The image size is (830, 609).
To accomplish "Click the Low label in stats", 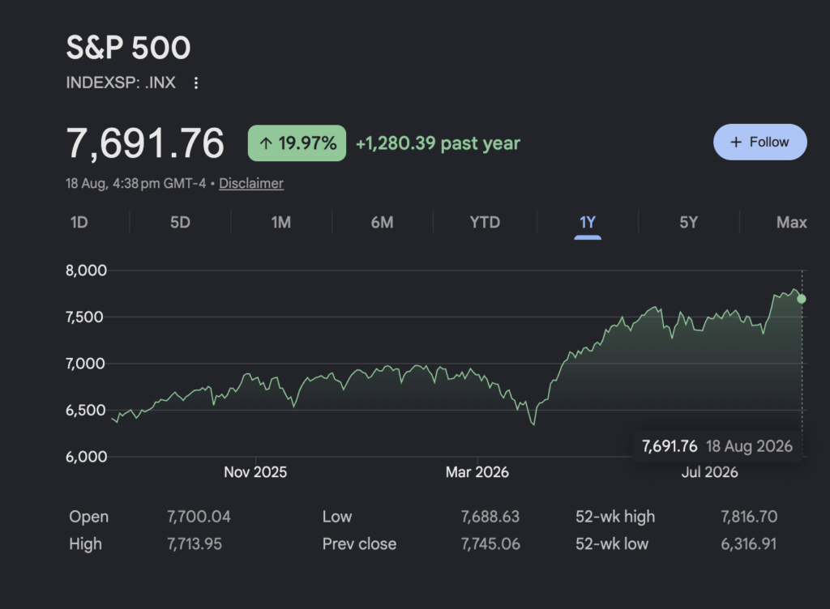I will [337, 517].
